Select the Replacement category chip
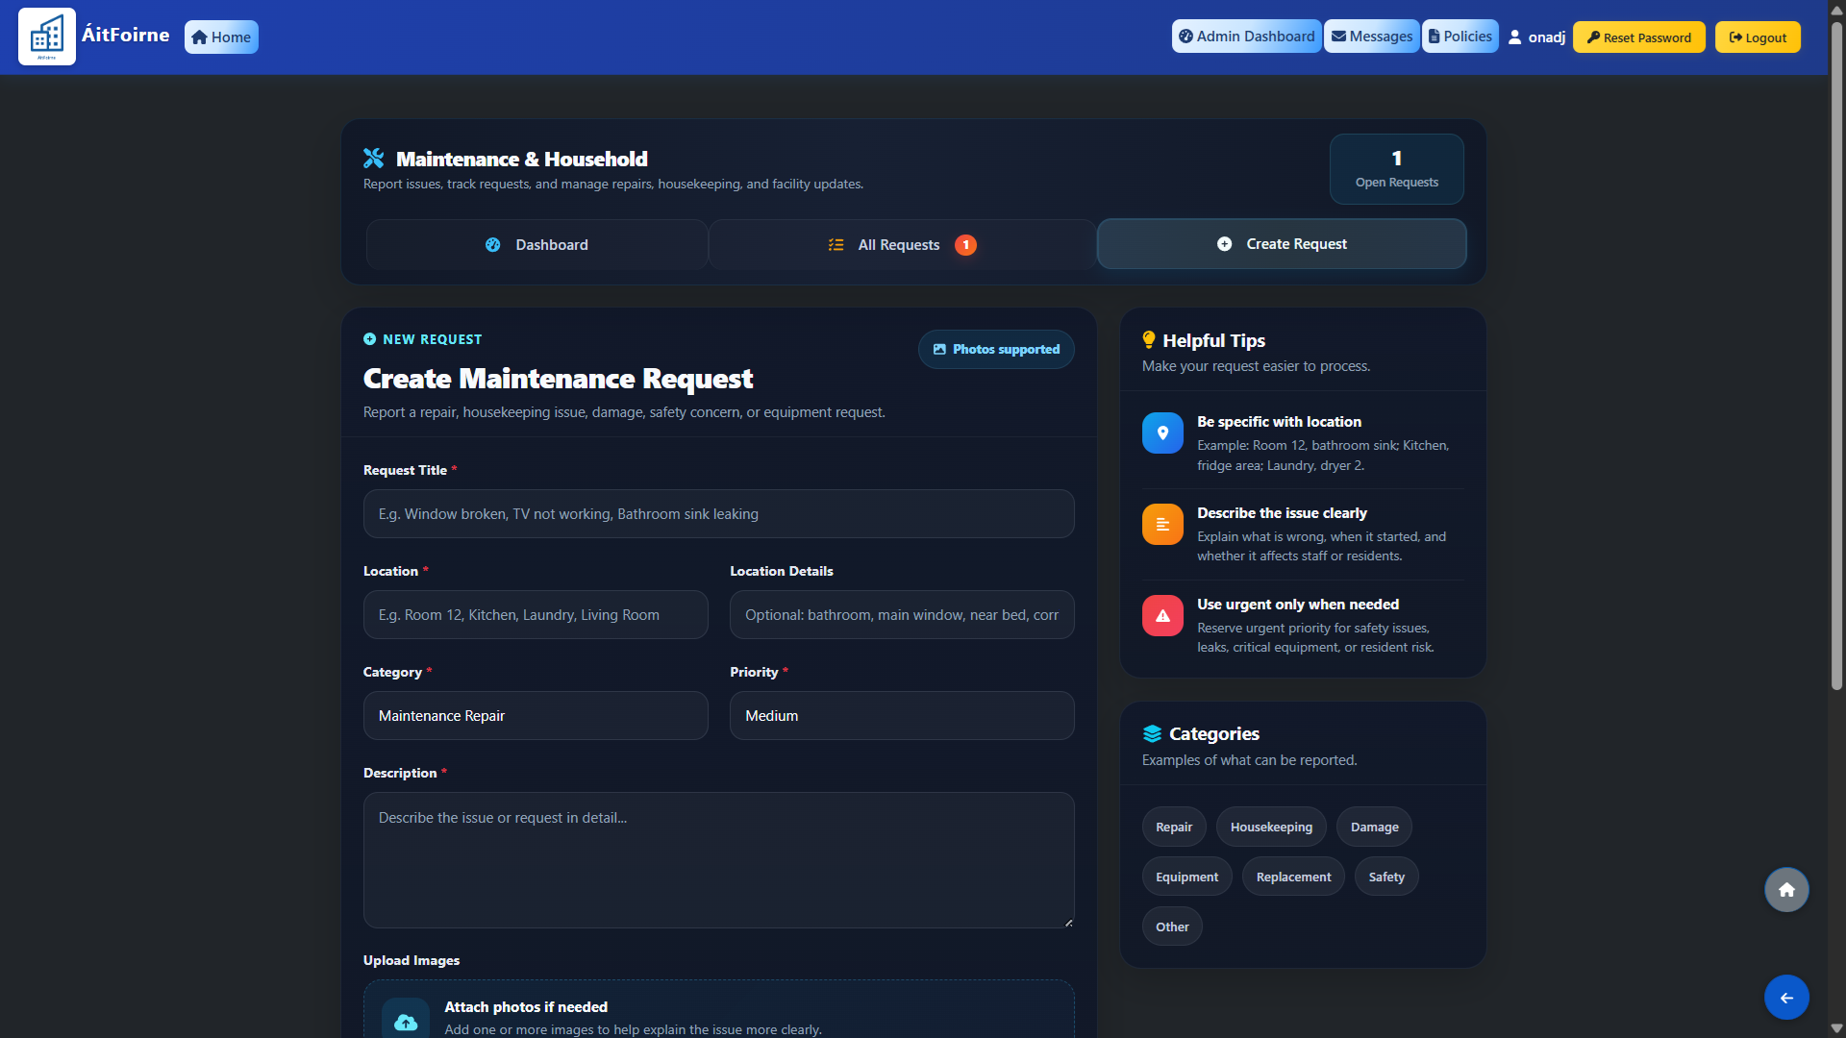This screenshot has width=1846, height=1038. pyautogui.click(x=1293, y=877)
